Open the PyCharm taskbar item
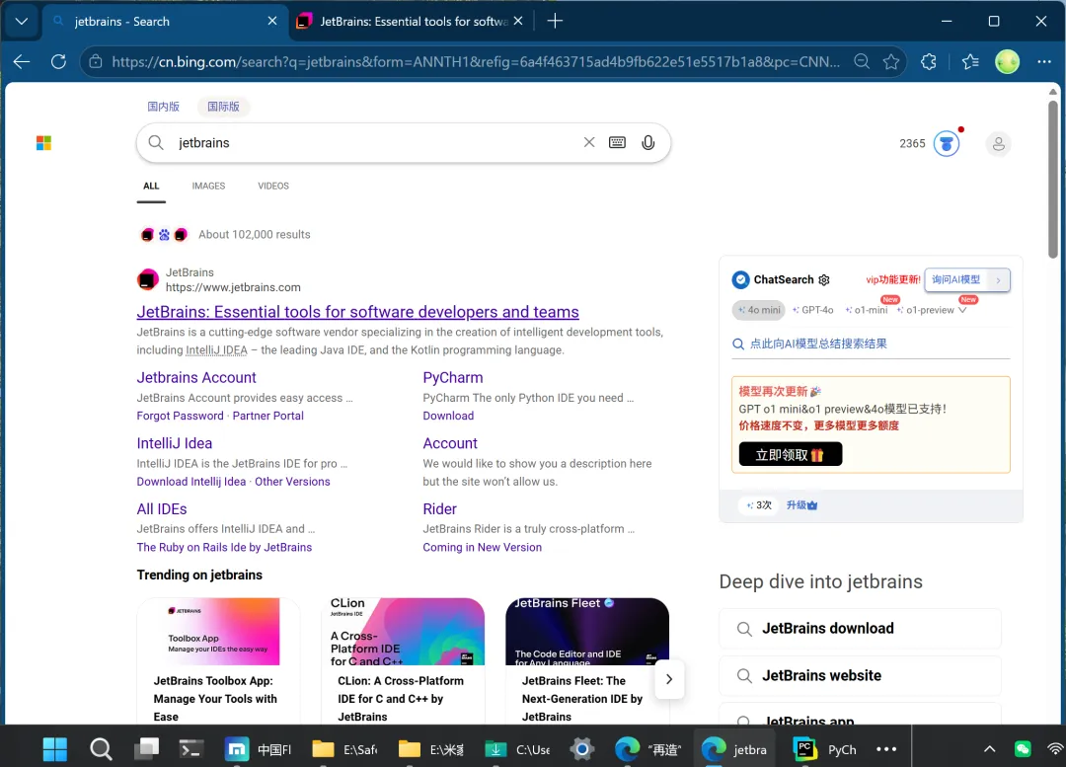Viewport: 1066px width, 767px height. coord(825,749)
